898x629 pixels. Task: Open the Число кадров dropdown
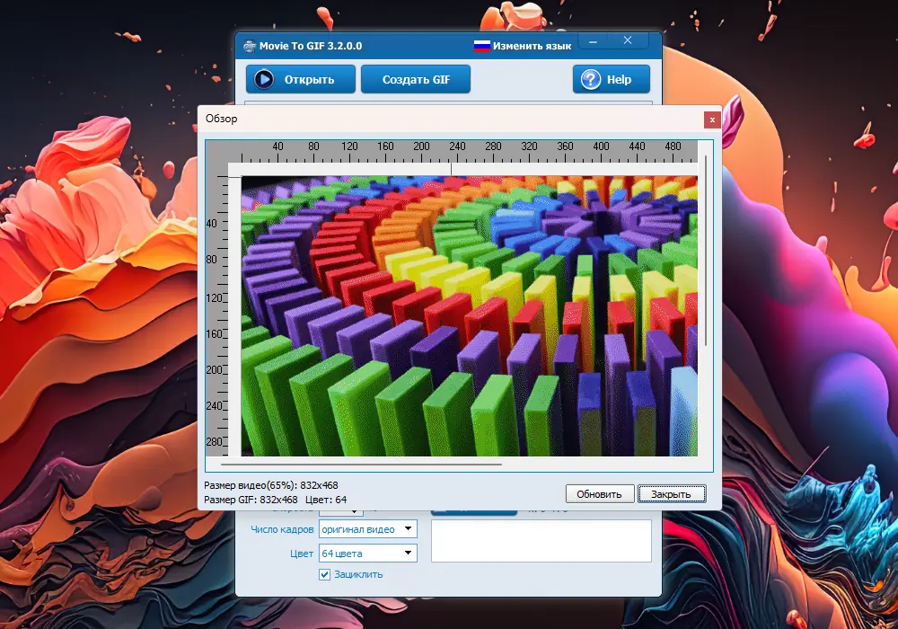click(x=367, y=528)
